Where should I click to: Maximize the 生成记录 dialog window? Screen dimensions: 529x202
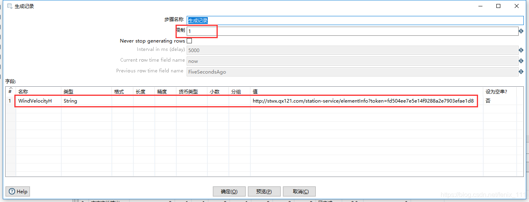(x=498, y=6)
